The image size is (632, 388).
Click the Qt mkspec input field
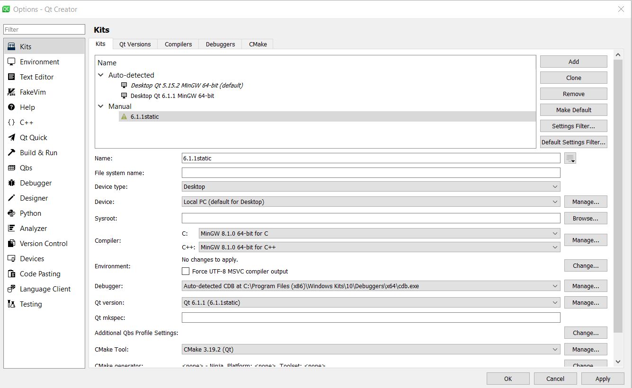[x=371, y=317]
